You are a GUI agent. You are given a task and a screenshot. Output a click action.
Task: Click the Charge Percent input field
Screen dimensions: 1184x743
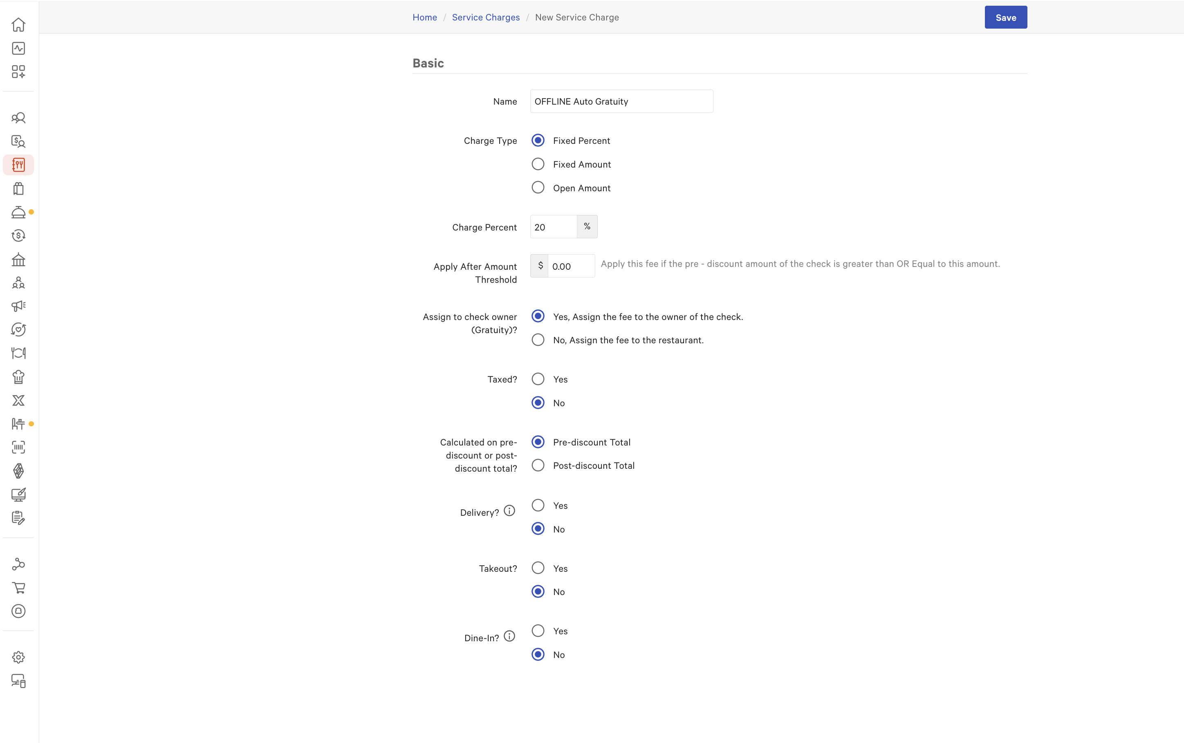554,227
